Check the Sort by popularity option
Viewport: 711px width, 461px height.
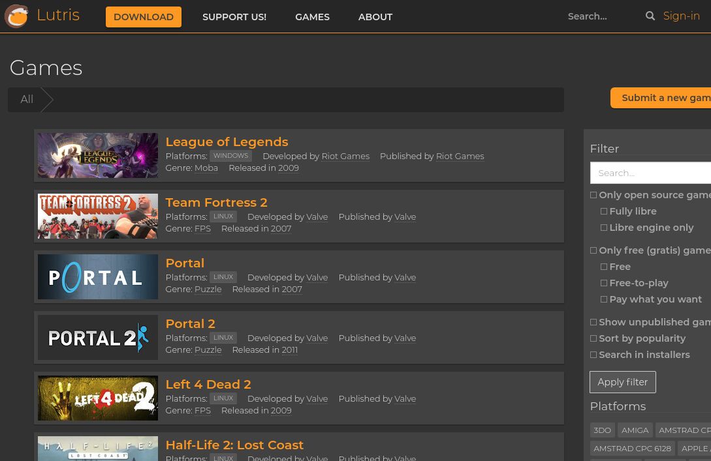click(x=593, y=338)
